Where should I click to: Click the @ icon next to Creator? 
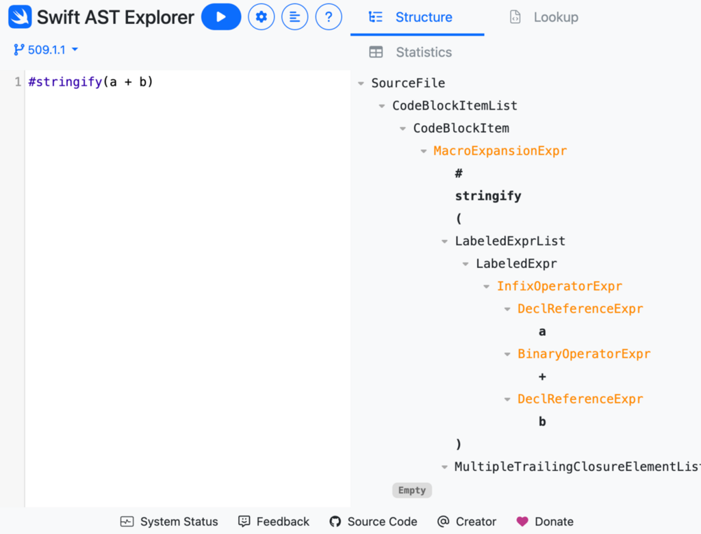coord(443,522)
